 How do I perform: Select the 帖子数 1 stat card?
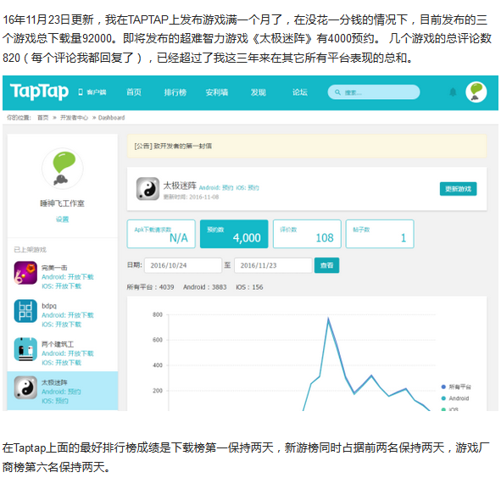(x=380, y=234)
